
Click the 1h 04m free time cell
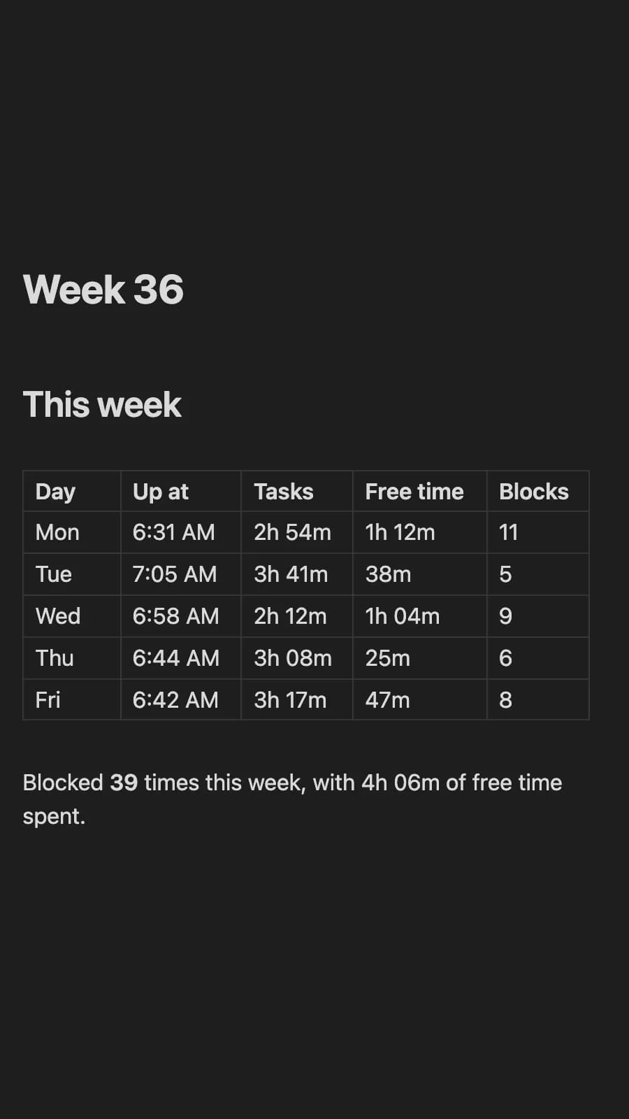tap(420, 616)
